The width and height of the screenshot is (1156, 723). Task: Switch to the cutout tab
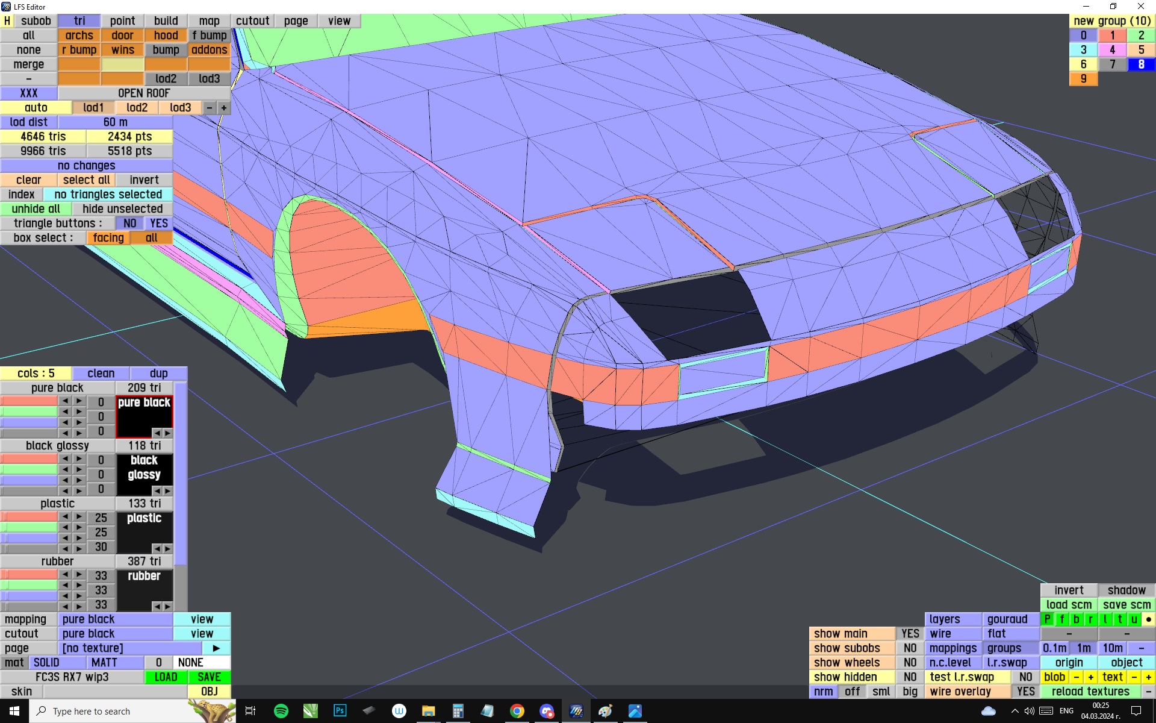(252, 21)
